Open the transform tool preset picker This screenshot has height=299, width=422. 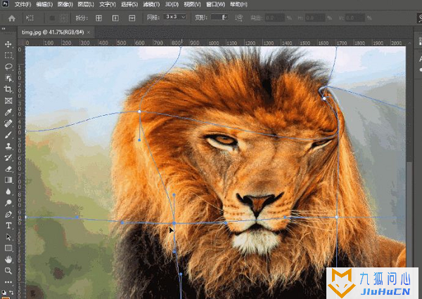[x=30, y=18]
